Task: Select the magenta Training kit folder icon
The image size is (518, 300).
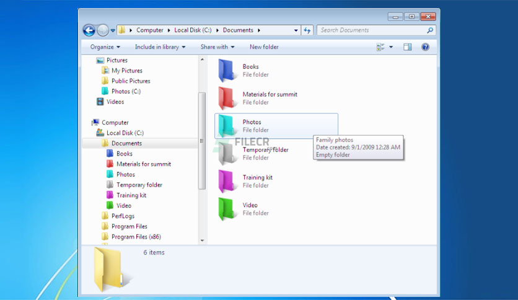Action: [227, 182]
